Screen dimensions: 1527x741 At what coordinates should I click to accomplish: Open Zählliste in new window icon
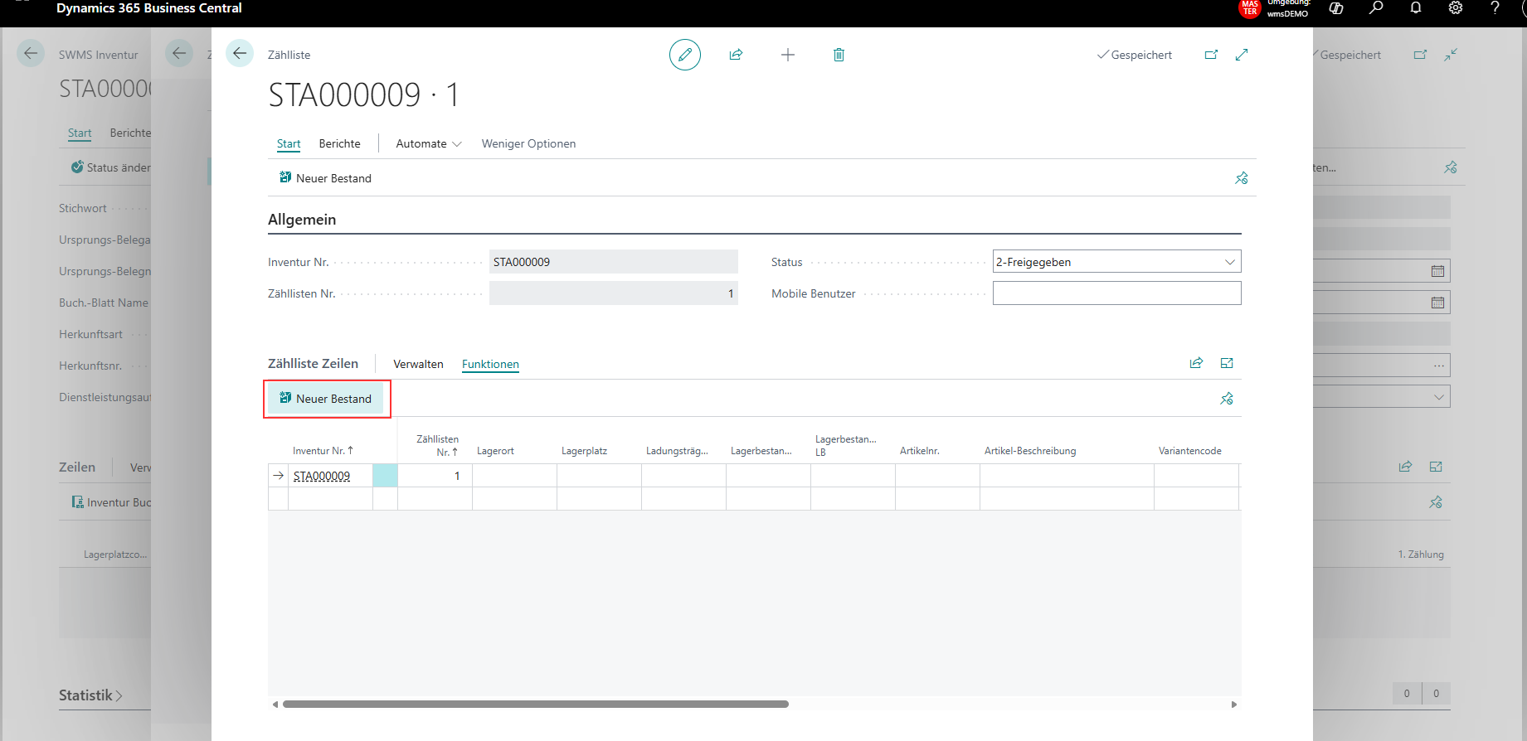[1211, 55]
